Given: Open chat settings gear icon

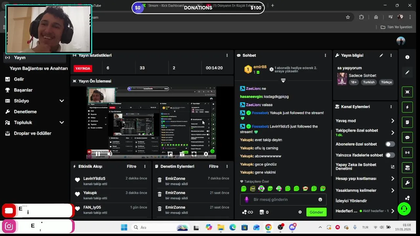Looking at the screenshot, I should pyautogui.click(x=300, y=212).
